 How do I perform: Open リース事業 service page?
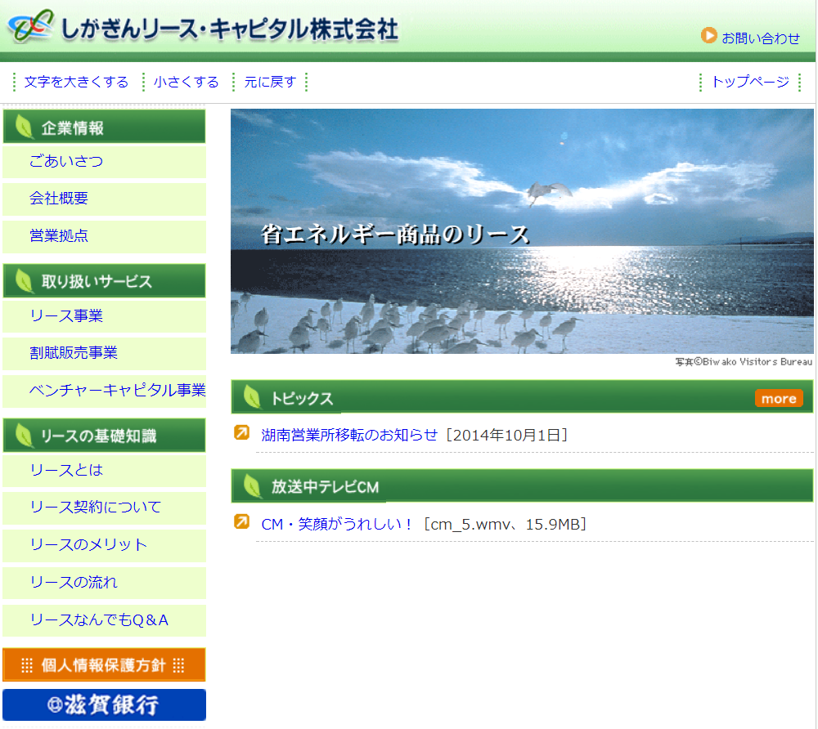pyautogui.click(x=66, y=316)
